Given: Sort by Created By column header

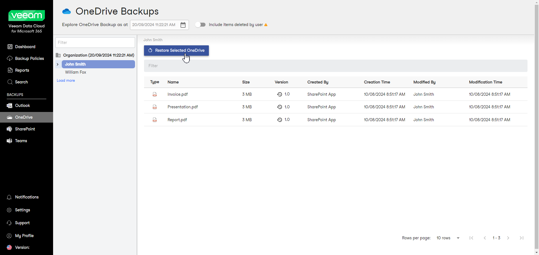Looking at the screenshot, I should 318,82.
